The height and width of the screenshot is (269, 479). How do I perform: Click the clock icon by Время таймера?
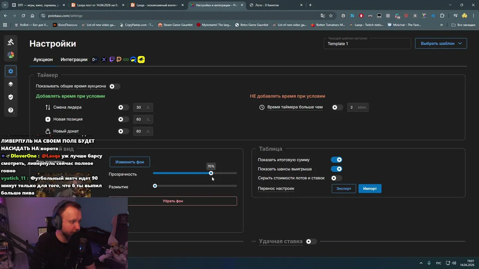[x=262, y=107]
